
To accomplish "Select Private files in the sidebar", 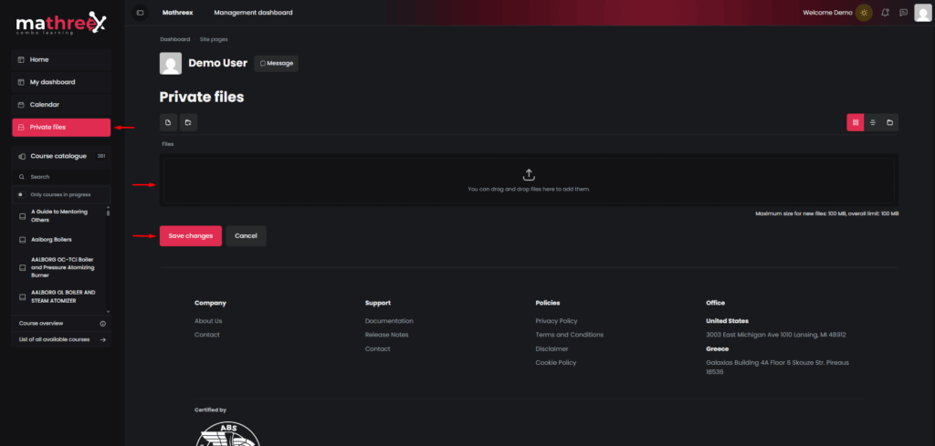I will [x=61, y=128].
